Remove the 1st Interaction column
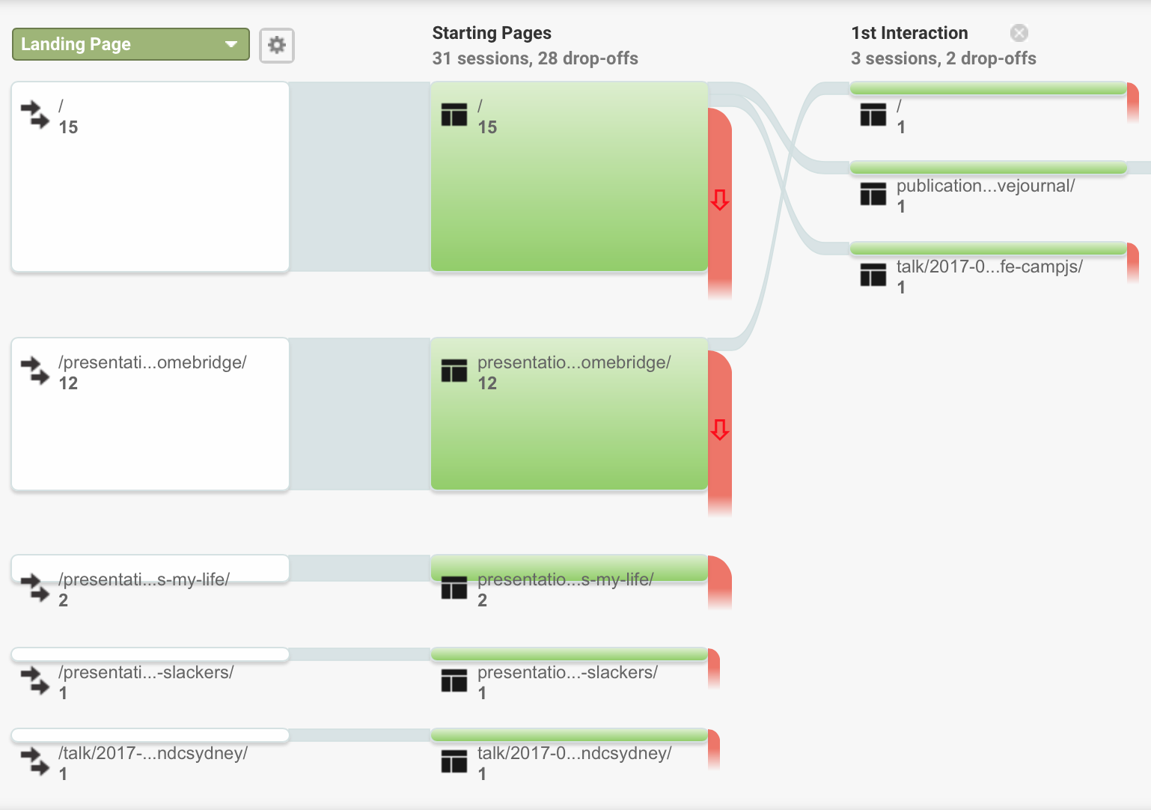Screen dimensions: 1151x810 pos(1019,33)
